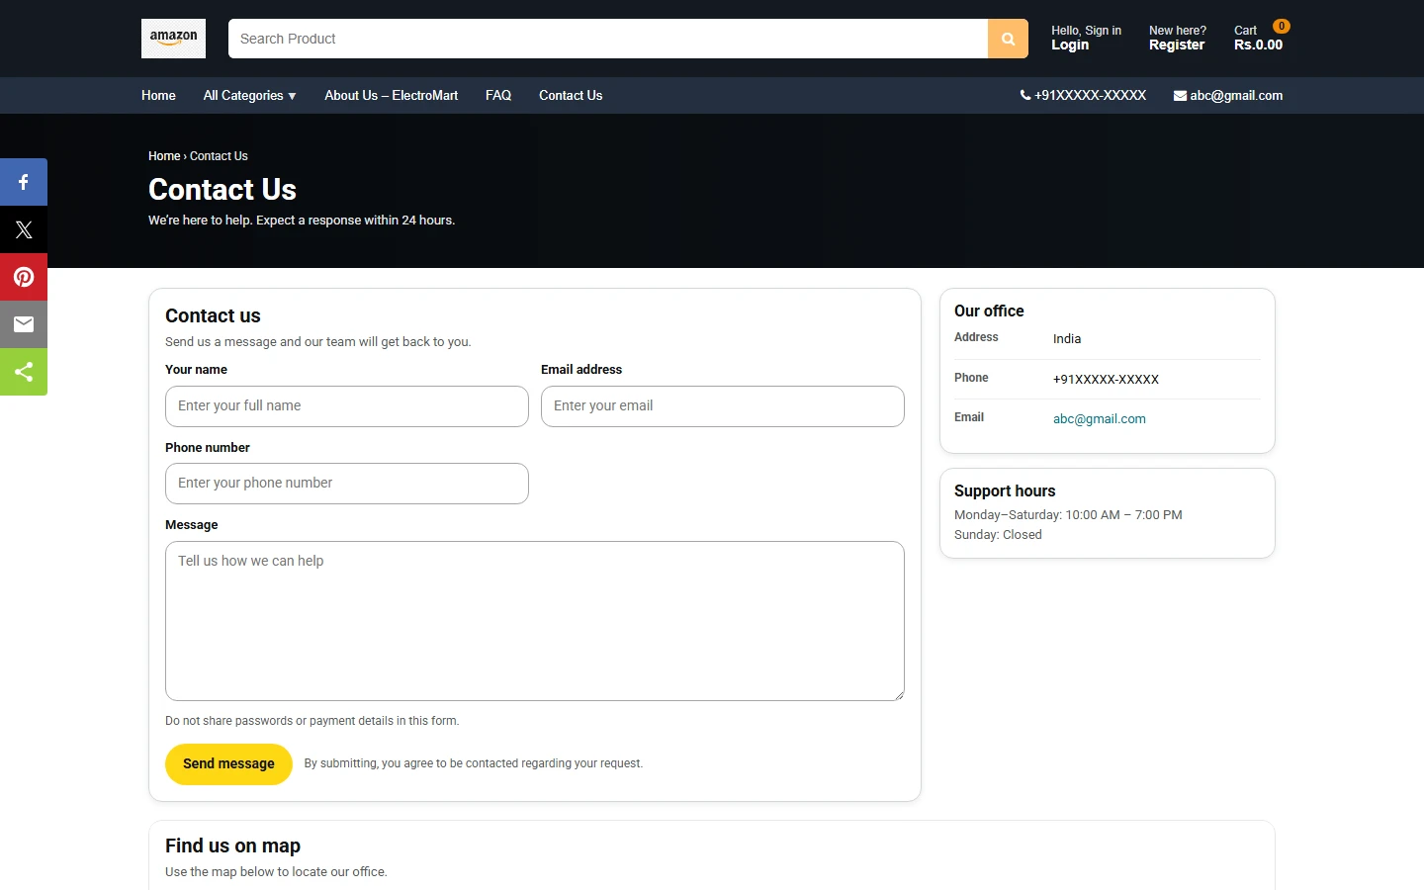Image resolution: width=1424 pixels, height=890 pixels.
Task: Click the 'Sunday: Closed' text
Action: point(998,535)
